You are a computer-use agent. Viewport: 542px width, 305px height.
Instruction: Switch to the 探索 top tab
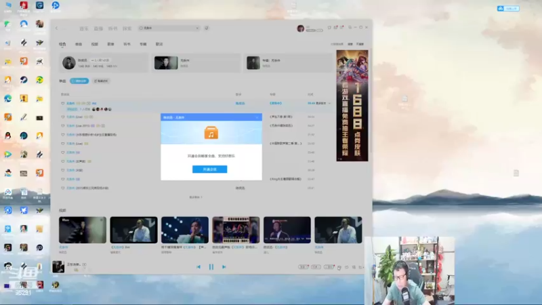pyautogui.click(x=127, y=28)
